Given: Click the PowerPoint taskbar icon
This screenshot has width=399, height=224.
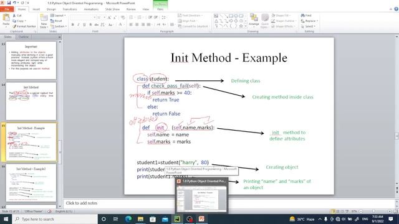Looking at the screenshot, I should click(x=201, y=219).
